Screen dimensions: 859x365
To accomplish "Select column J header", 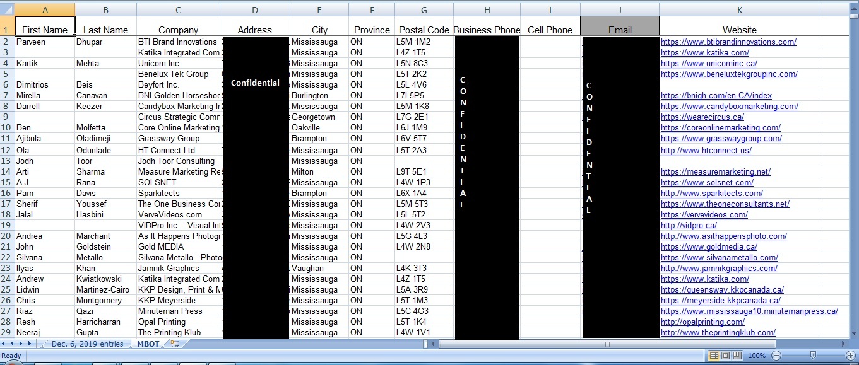I will (620, 9).
